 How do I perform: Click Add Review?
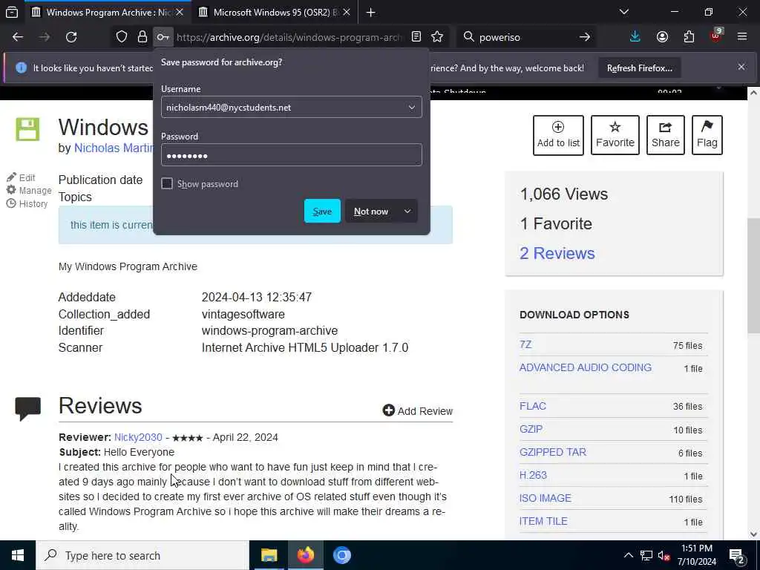pyautogui.click(x=417, y=410)
